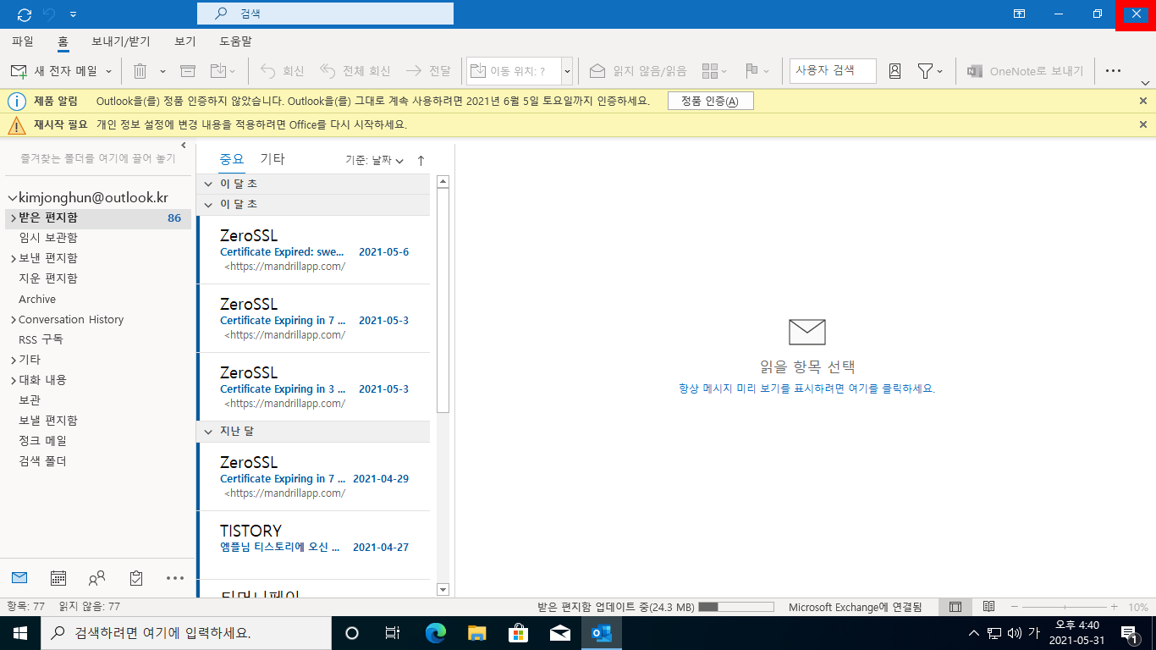Click the Archive box icon in ribbon
This screenshot has width=1156, height=650.
[x=188, y=71]
